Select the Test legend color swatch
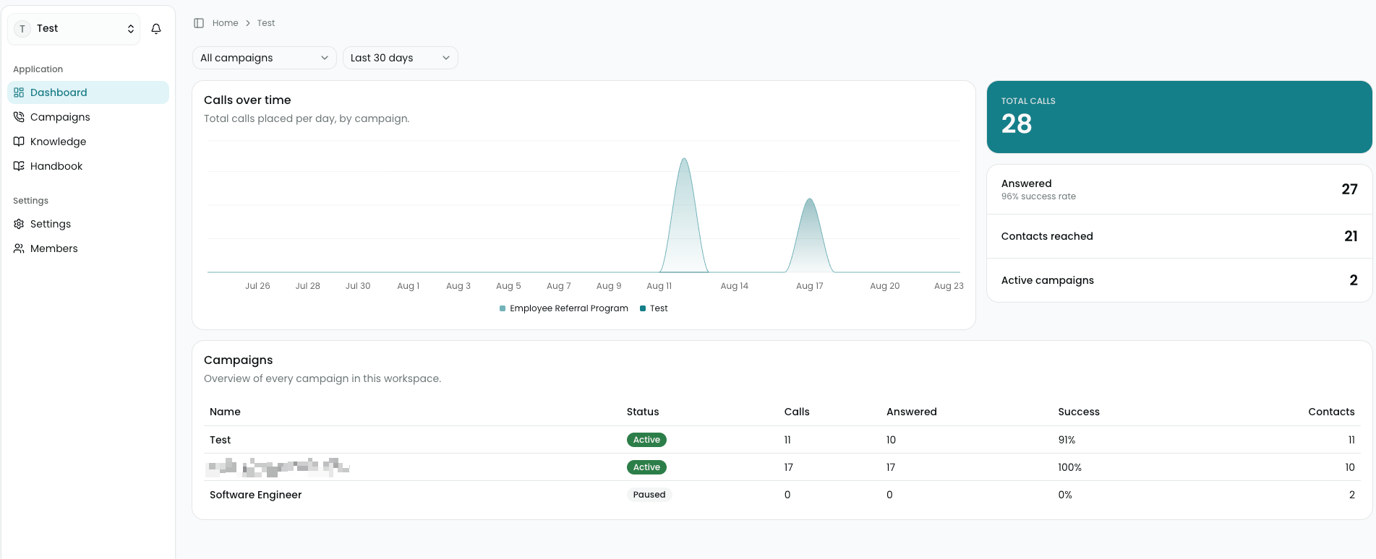The height and width of the screenshot is (559, 1376). coord(643,308)
